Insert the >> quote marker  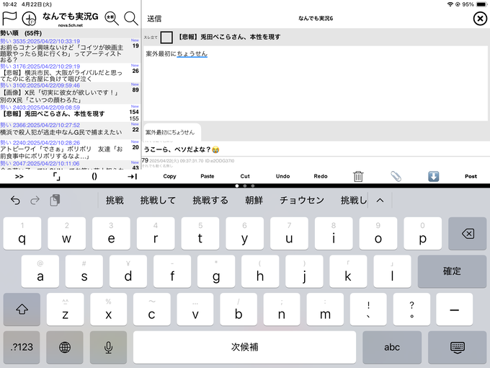[19, 177]
